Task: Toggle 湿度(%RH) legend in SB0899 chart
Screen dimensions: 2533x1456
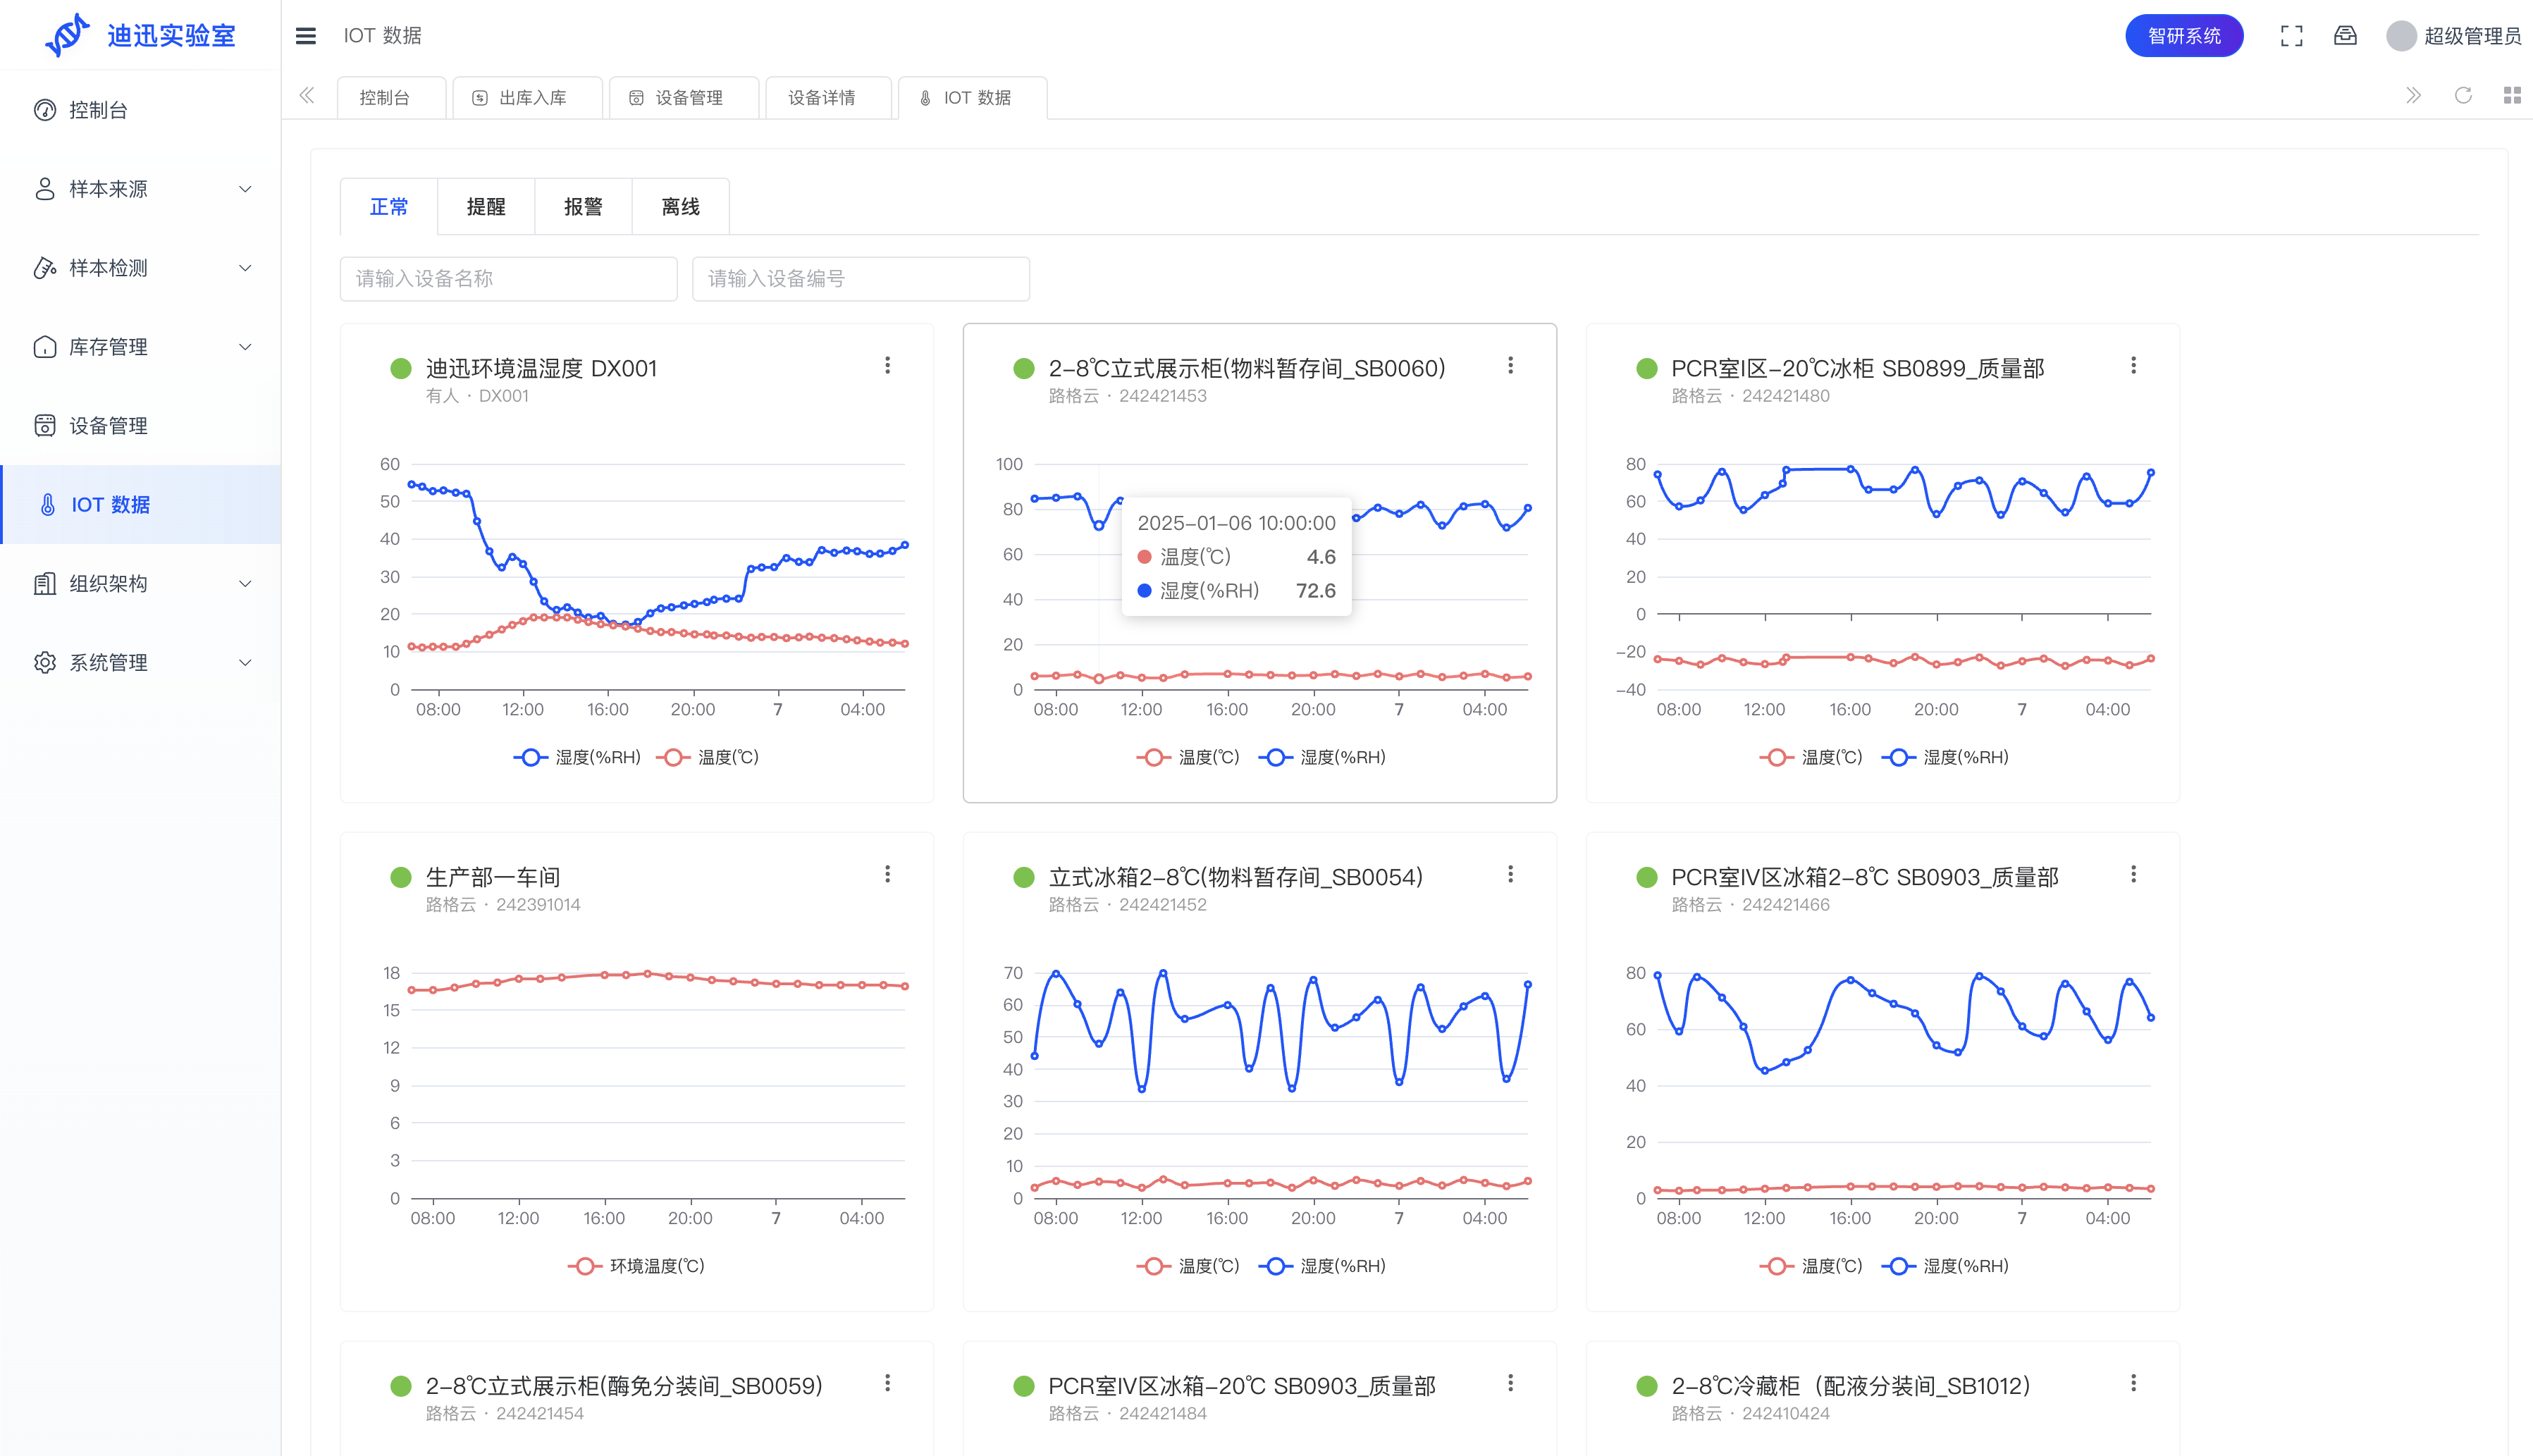Action: tap(1945, 758)
